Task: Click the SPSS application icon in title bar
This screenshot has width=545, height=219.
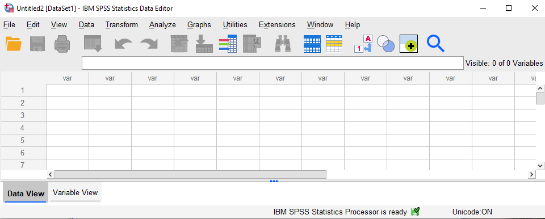Action: (9, 8)
